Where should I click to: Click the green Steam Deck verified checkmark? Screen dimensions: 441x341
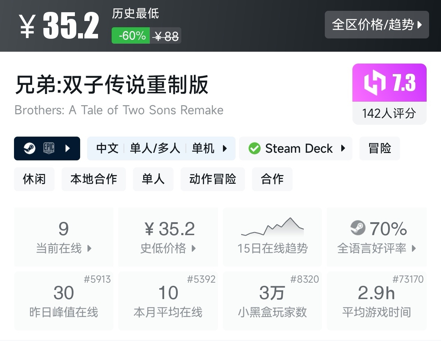tap(254, 148)
